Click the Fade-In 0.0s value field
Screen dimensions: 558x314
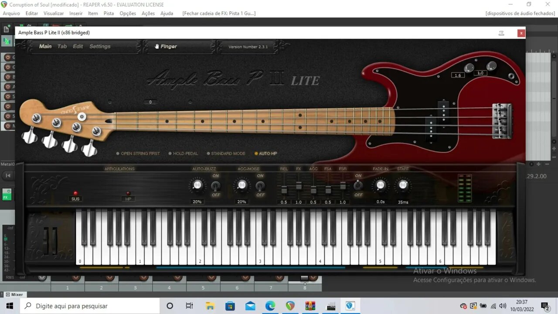(381, 202)
